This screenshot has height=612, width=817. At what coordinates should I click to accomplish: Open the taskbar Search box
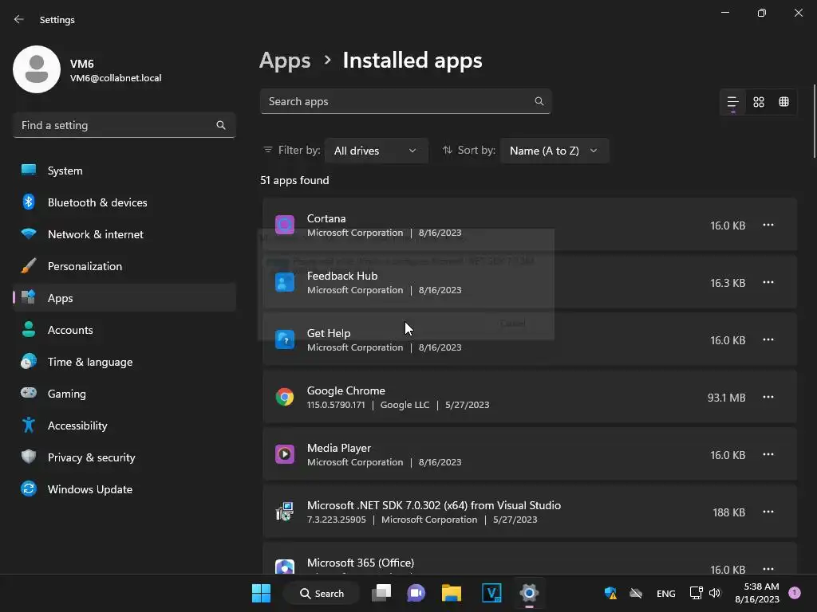point(322,593)
